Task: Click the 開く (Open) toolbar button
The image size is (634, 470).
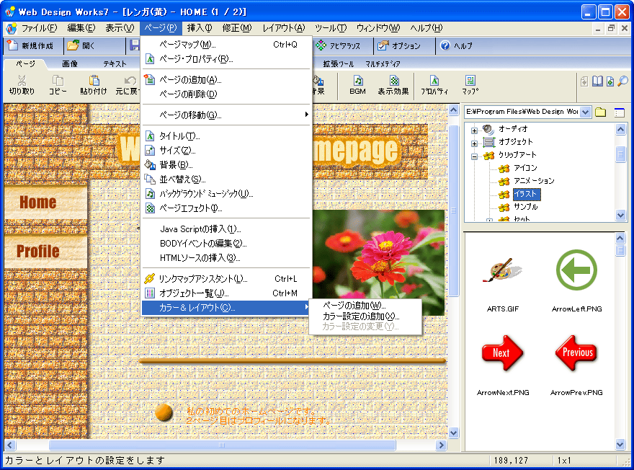Action: pyautogui.click(x=81, y=45)
